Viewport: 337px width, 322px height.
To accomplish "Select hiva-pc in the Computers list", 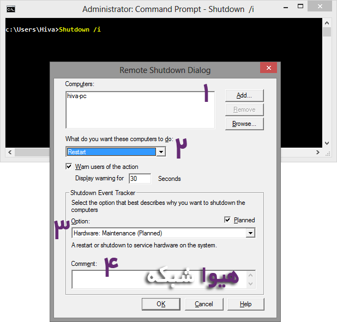I will click(77, 96).
